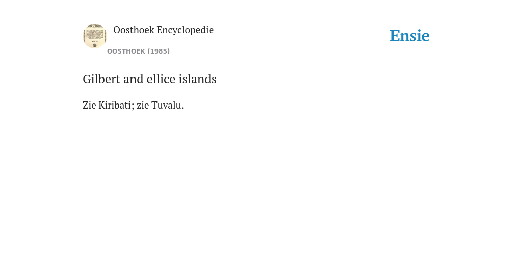Click the second 'zie' before Tuvalu

pyautogui.click(x=143, y=105)
